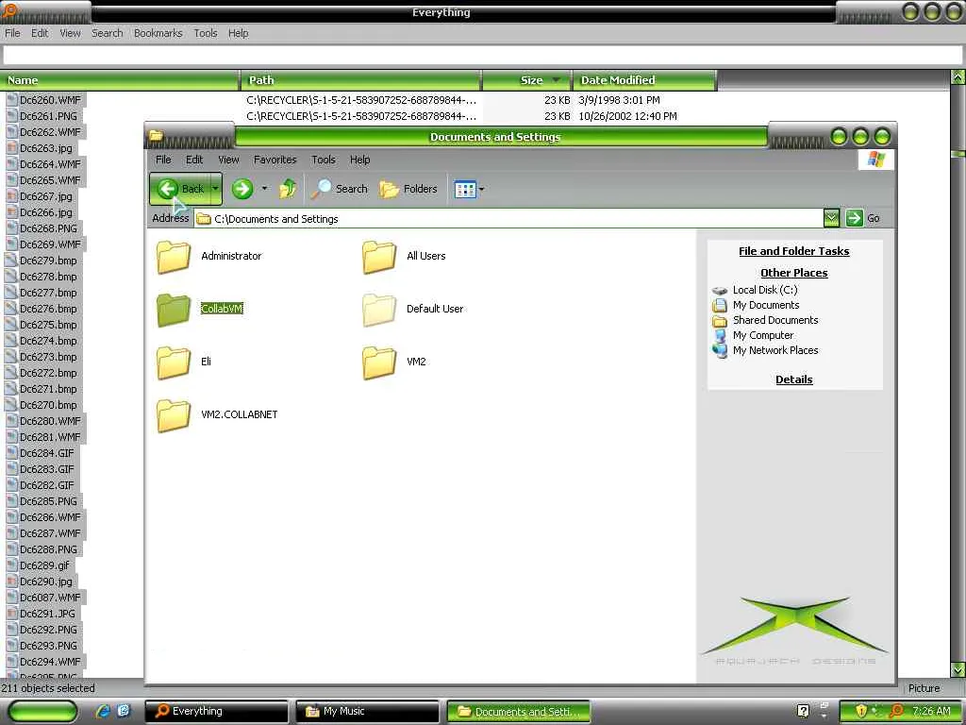Sort Everything results by Name column
Image resolution: width=966 pixels, height=725 pixels.
pos(120,80)
